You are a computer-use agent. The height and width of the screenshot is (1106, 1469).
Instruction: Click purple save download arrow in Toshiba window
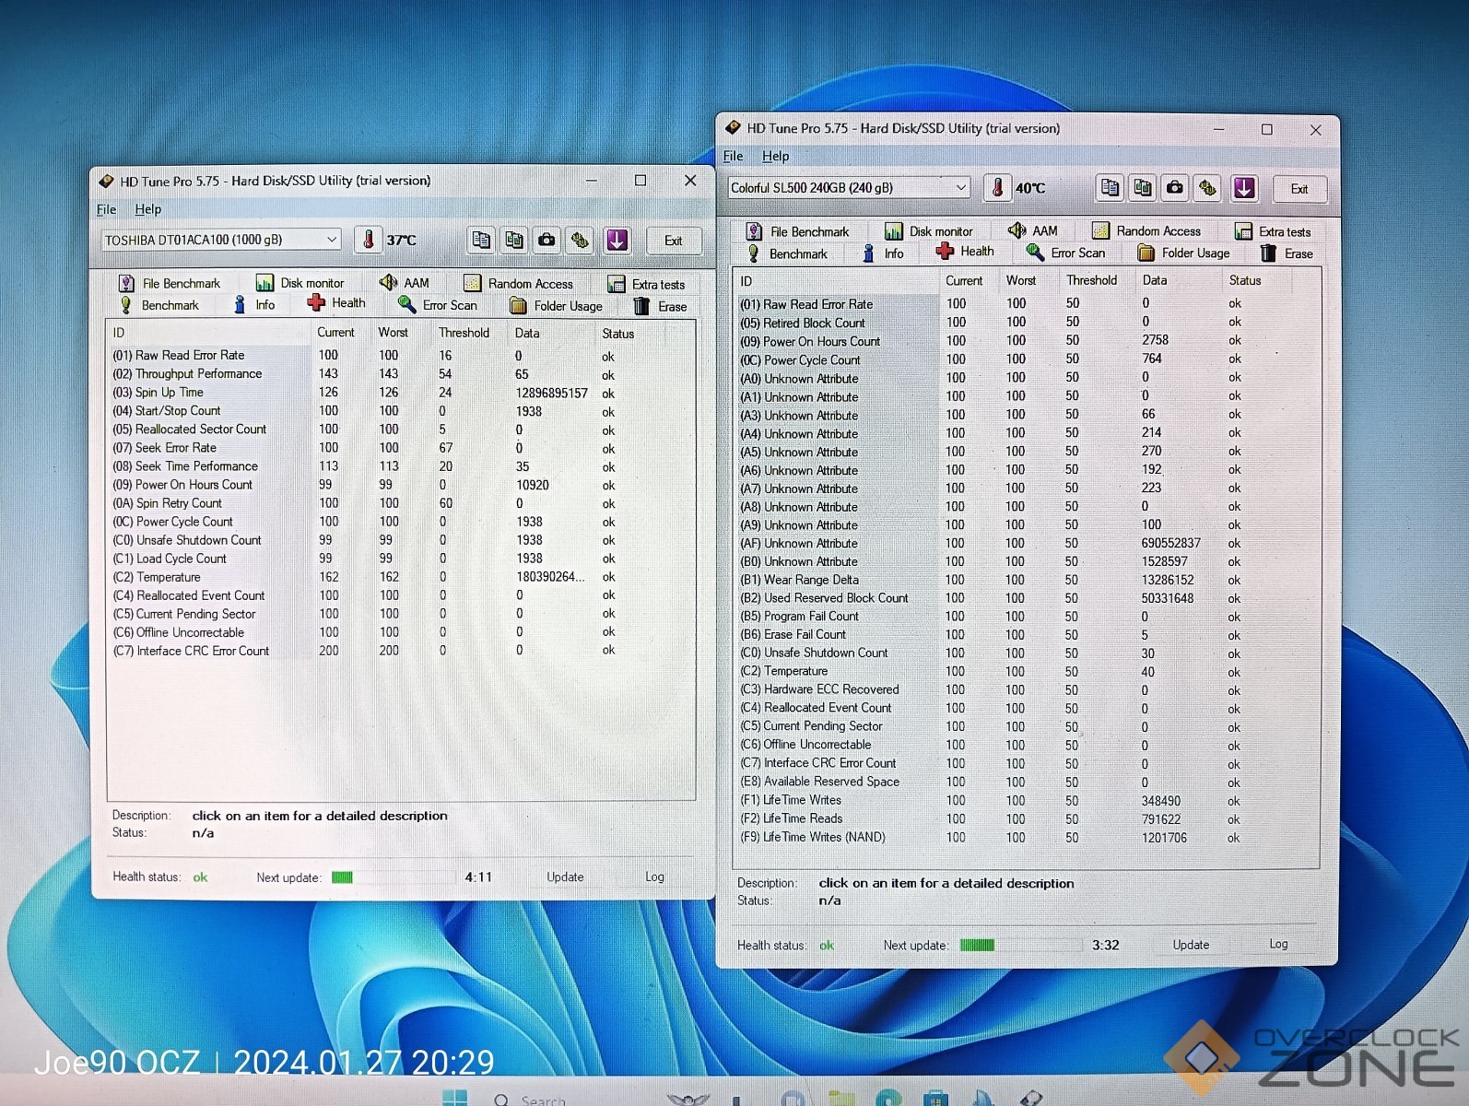point(617,241)
